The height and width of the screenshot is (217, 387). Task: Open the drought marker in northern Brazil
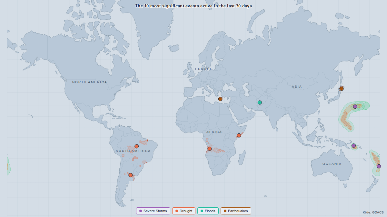point(136,146)
